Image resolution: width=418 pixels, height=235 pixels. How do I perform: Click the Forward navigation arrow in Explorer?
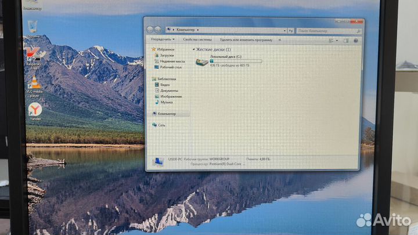pos(158,29)
